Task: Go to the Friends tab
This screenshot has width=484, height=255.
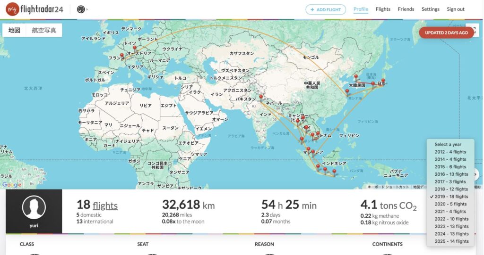Action: coord(406,9)
